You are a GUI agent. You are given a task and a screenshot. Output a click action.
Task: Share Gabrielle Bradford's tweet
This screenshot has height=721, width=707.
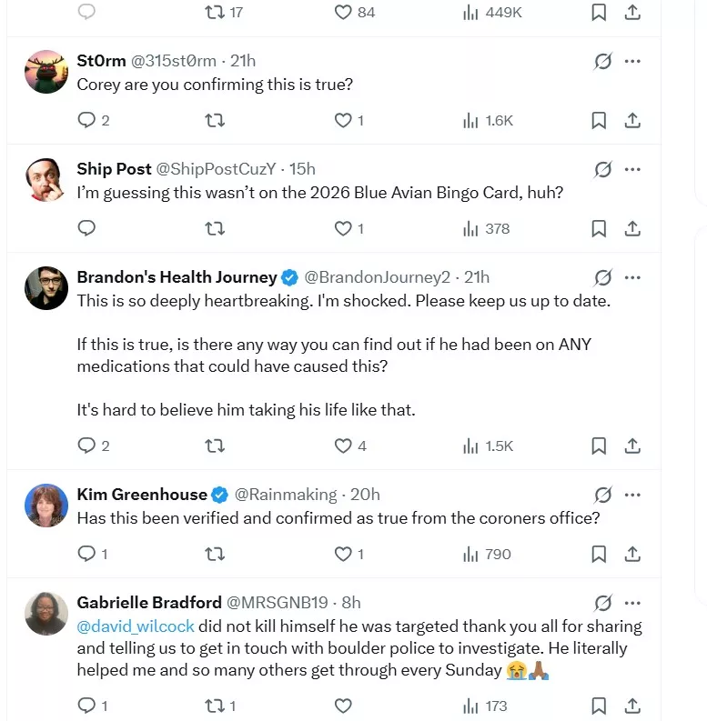click(x=632, y=706)
